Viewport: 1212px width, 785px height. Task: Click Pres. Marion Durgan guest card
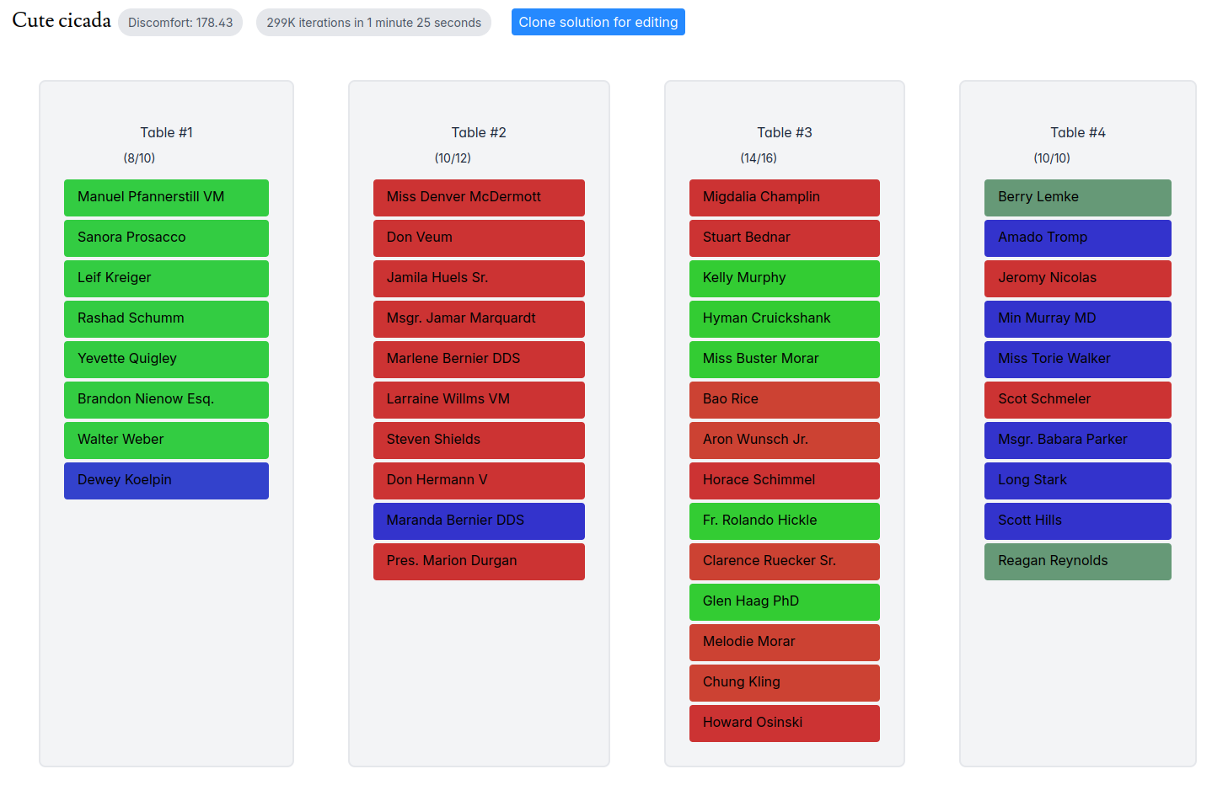click(x=478, y=561)
